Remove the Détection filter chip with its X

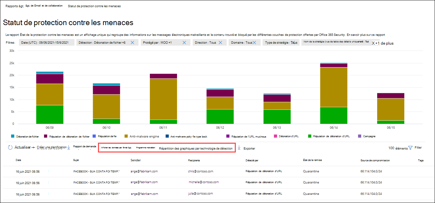click(132, 42)
